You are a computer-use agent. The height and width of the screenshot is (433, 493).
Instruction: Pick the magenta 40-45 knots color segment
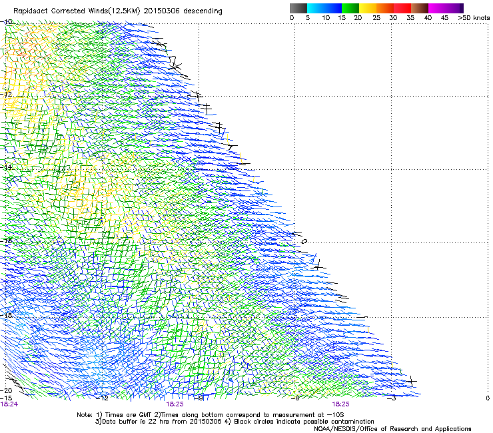[437, 8]
